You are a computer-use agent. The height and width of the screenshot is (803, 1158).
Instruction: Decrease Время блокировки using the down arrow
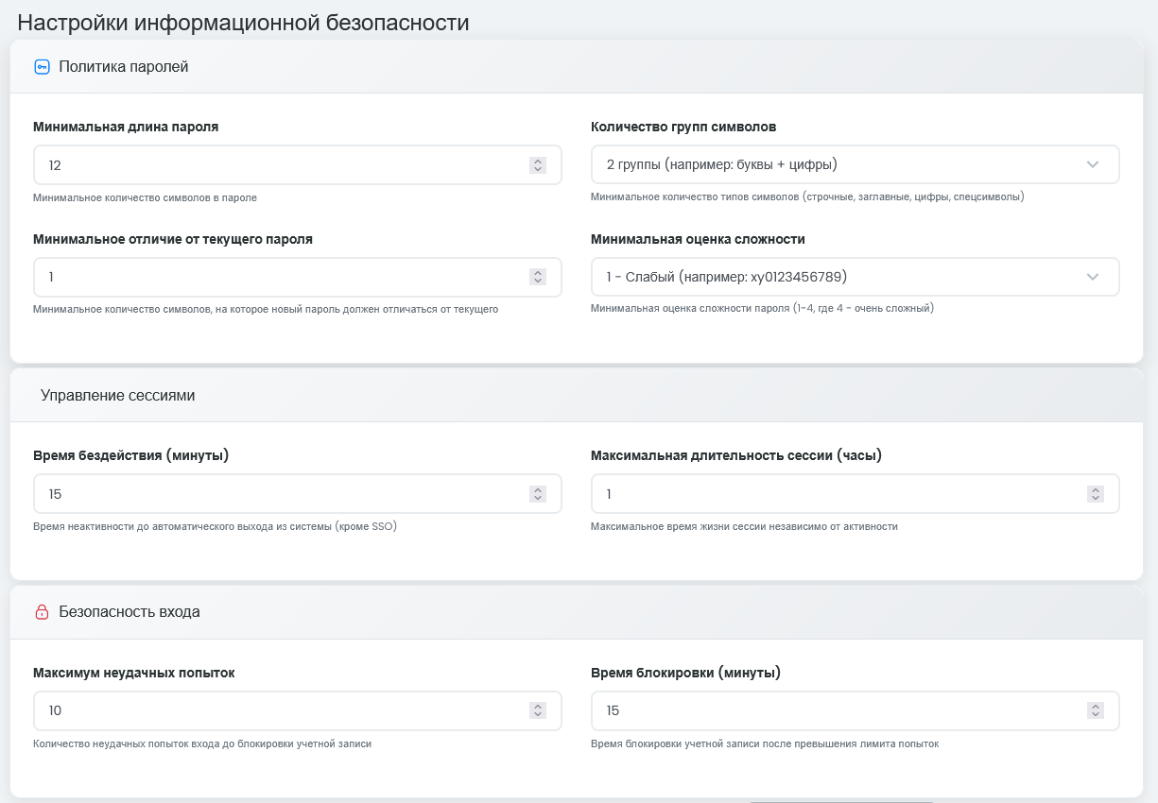pos(1096,715)
